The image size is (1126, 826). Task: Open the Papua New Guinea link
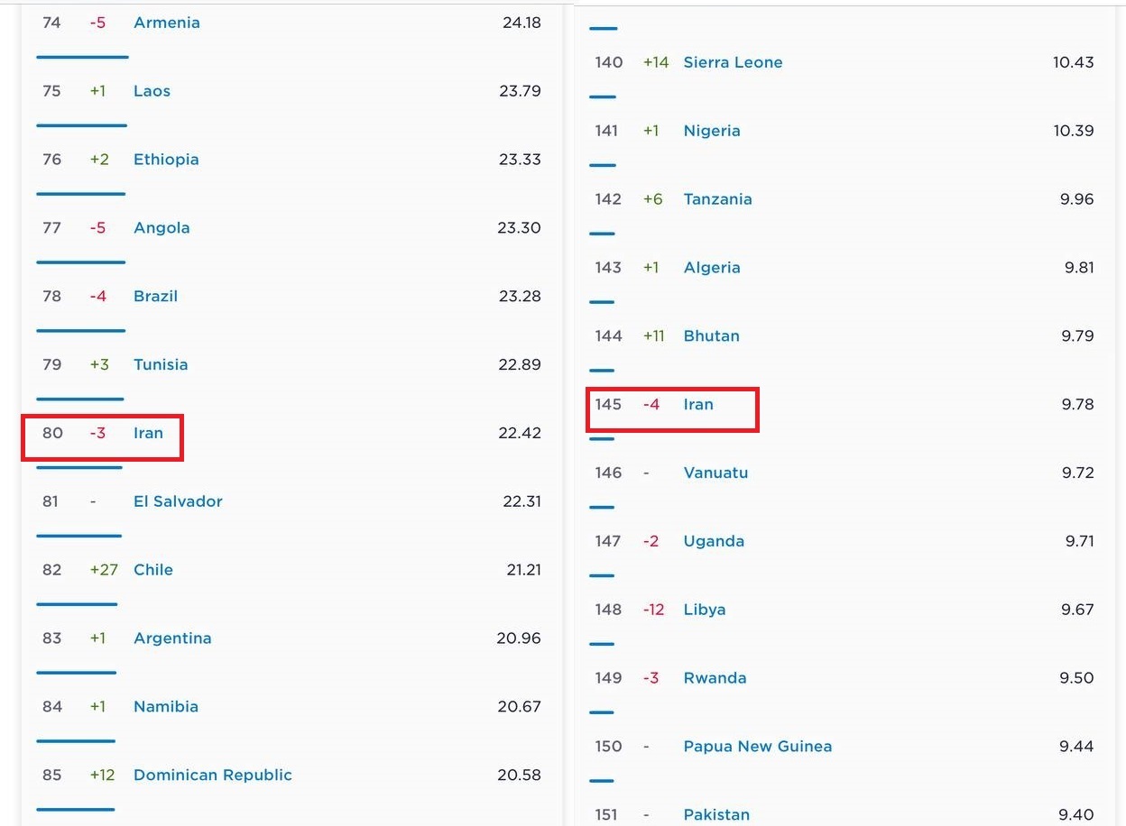(x=758, y=747)
